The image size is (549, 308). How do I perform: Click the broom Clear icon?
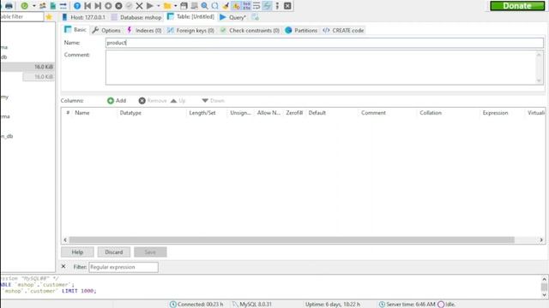[226, 6]
